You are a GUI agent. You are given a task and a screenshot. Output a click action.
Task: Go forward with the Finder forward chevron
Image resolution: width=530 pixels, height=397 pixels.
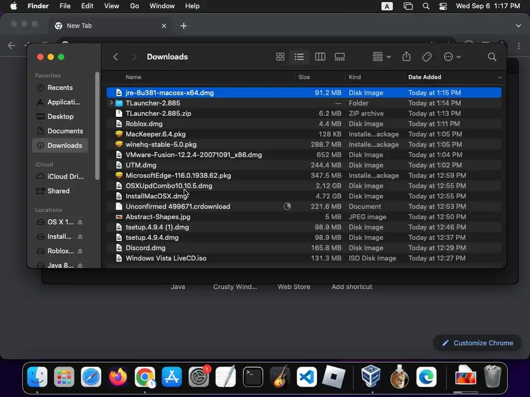click(134, 57)
